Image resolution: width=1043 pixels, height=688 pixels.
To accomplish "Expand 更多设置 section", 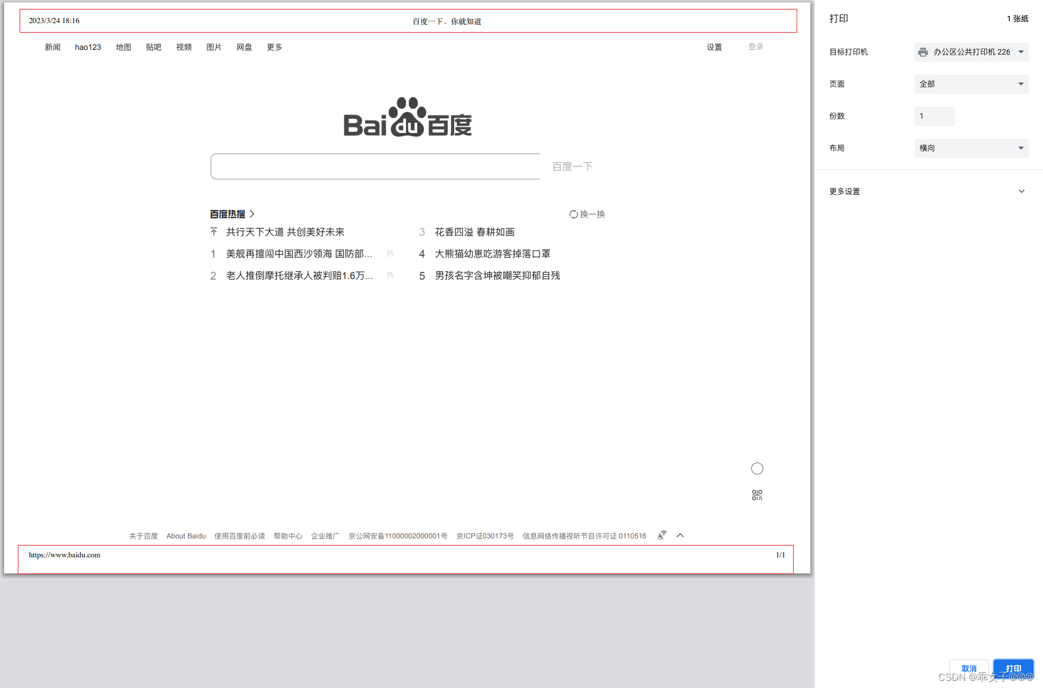I will 928,191.
